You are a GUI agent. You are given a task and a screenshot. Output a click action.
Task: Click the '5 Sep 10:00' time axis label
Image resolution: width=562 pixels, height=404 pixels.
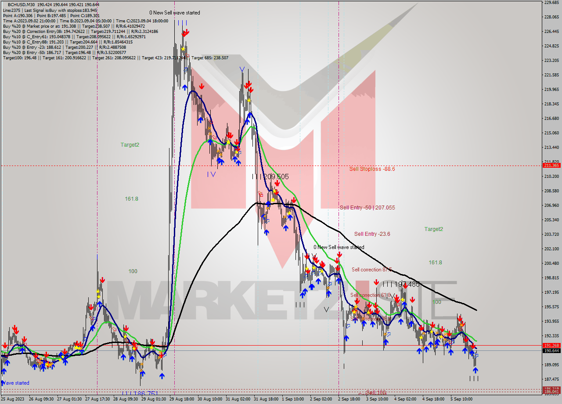(461, 399)
